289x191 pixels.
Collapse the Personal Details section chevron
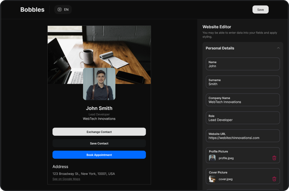click(x=278, y=48)
